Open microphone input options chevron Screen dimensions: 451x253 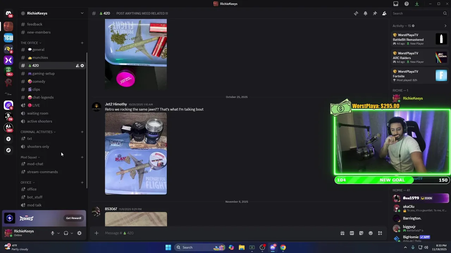click(x=58, y=233)
